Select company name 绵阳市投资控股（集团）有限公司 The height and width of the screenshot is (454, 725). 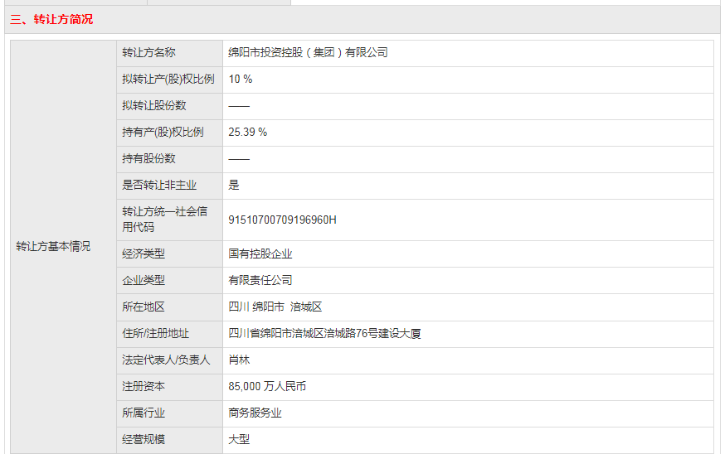tap(308, 53)
